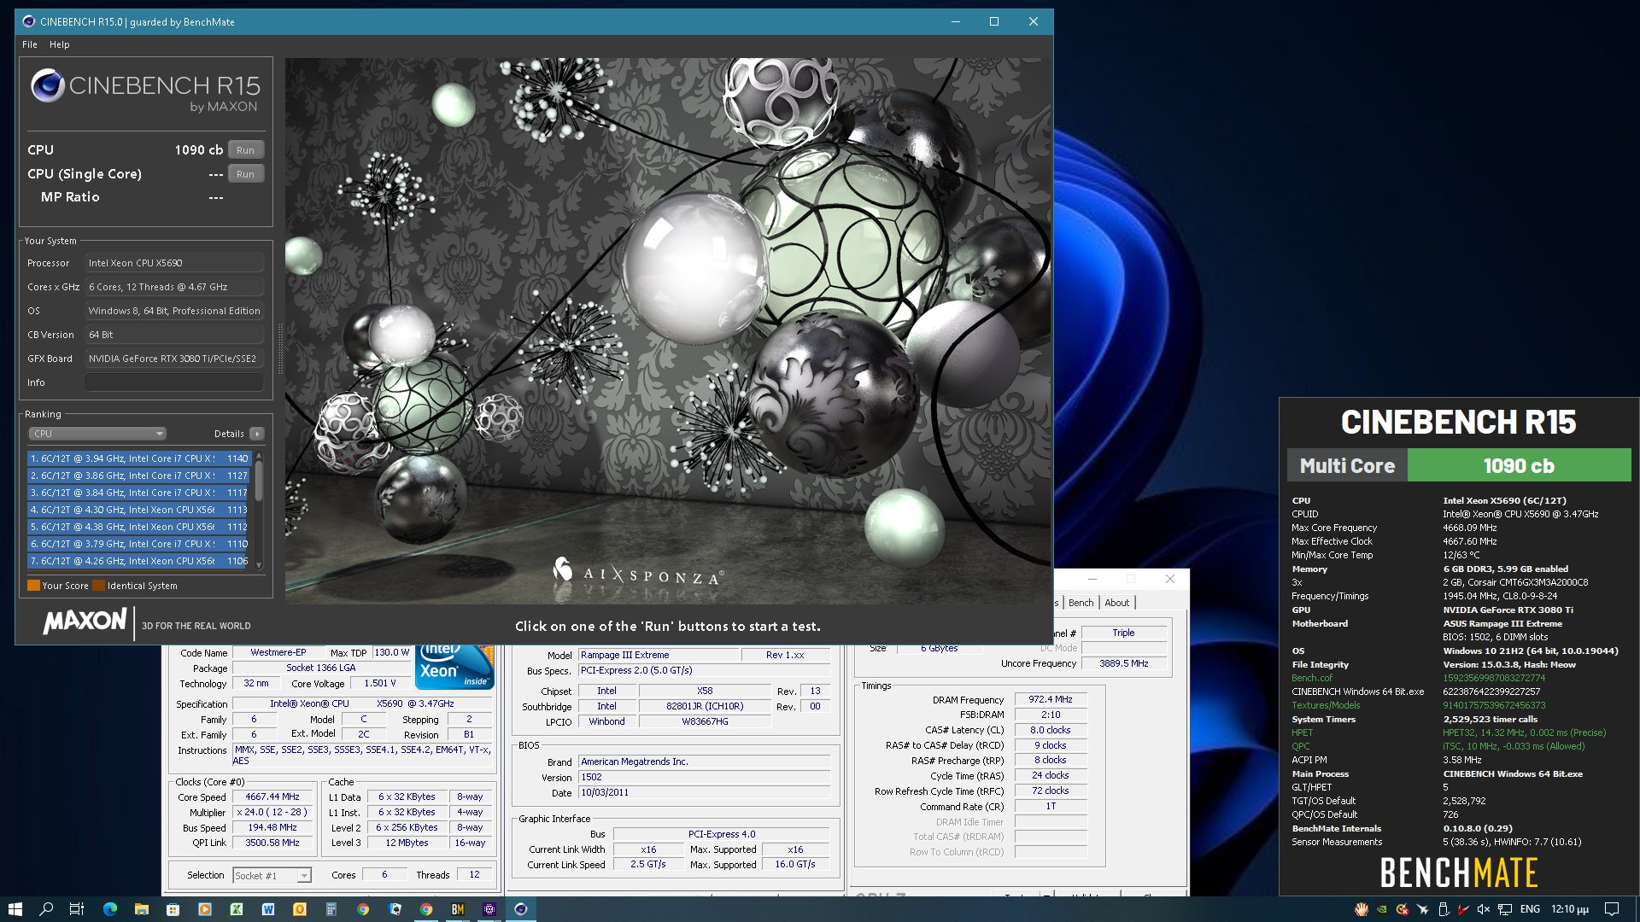
Task: Open the orange media player taskbar icon
Action: 205,909
